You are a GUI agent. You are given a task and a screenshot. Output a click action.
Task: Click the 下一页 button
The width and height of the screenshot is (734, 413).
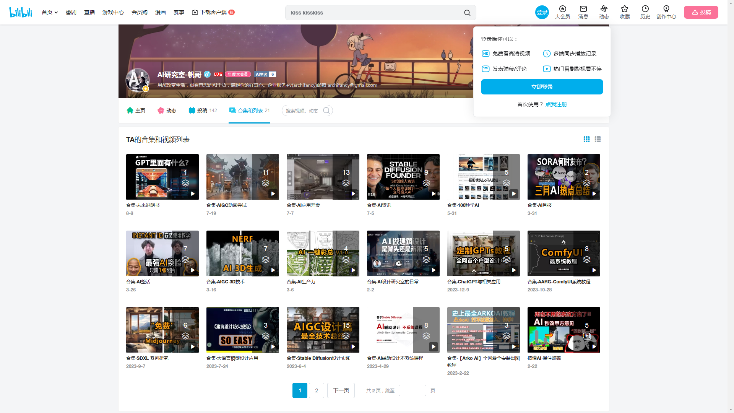[x=341, y=390]
